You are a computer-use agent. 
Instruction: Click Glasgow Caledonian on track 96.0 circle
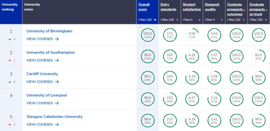(259, 121)
